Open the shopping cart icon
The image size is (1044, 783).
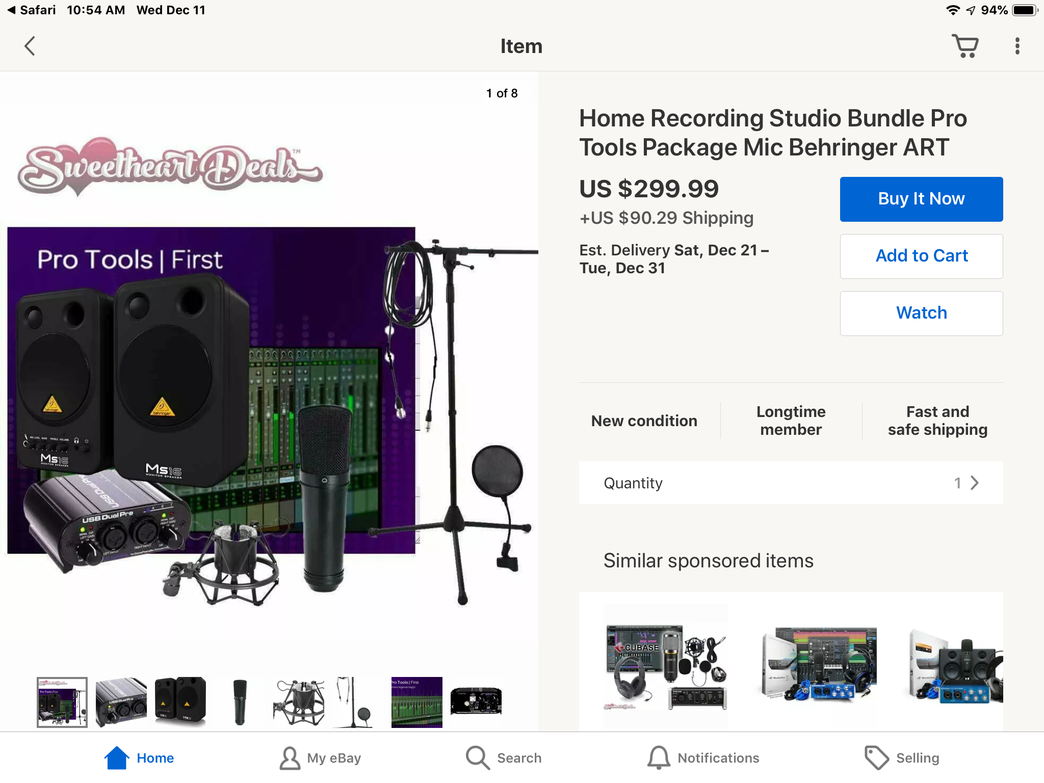(x=965, y=46)
